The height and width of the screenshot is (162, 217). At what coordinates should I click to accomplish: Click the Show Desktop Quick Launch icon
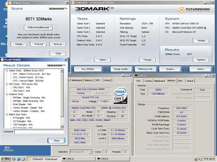[23, 159]
